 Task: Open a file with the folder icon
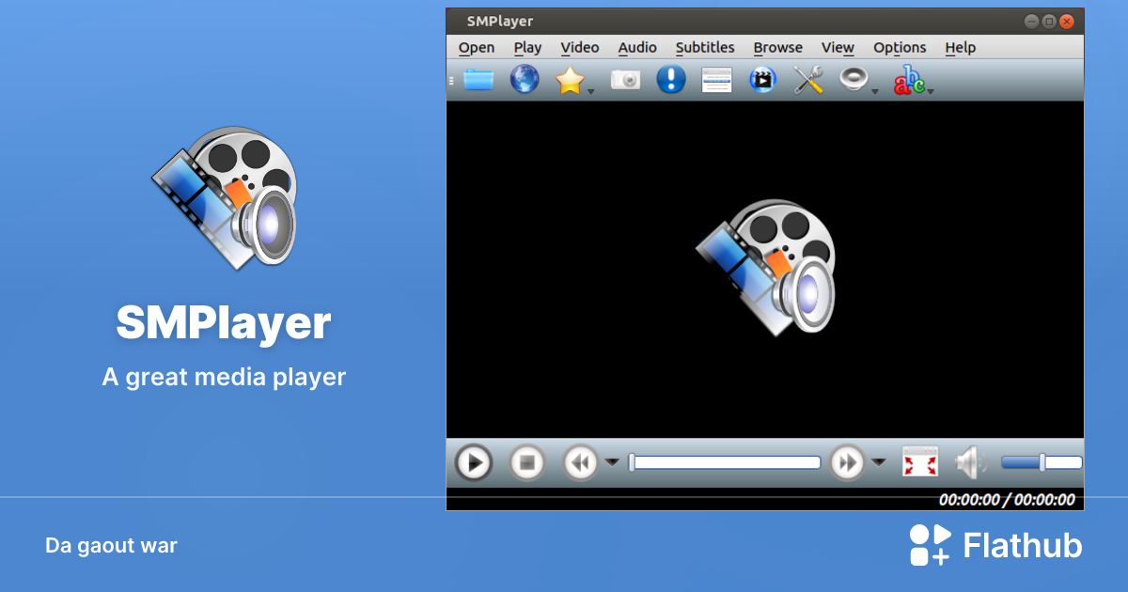click(479, 80)
